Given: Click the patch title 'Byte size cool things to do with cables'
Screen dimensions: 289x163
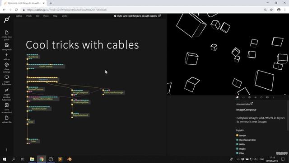Looking at the screenshot, I should click(x=137, y=16).
